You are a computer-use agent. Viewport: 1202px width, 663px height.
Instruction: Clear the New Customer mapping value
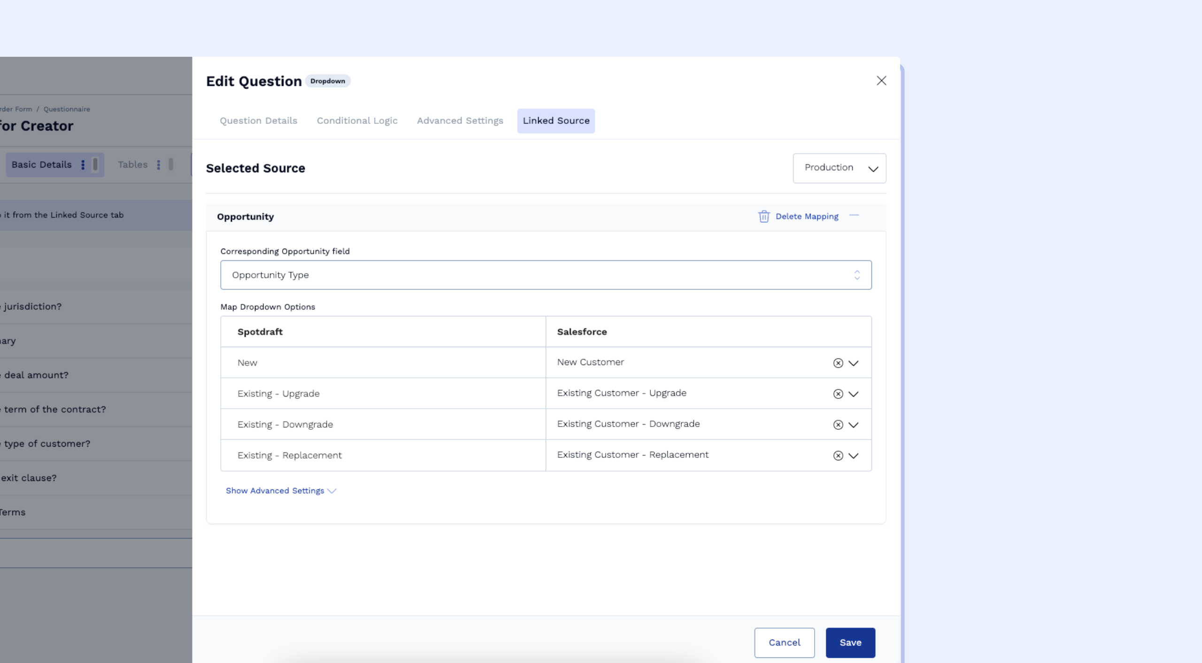click(x=838, y=363)
